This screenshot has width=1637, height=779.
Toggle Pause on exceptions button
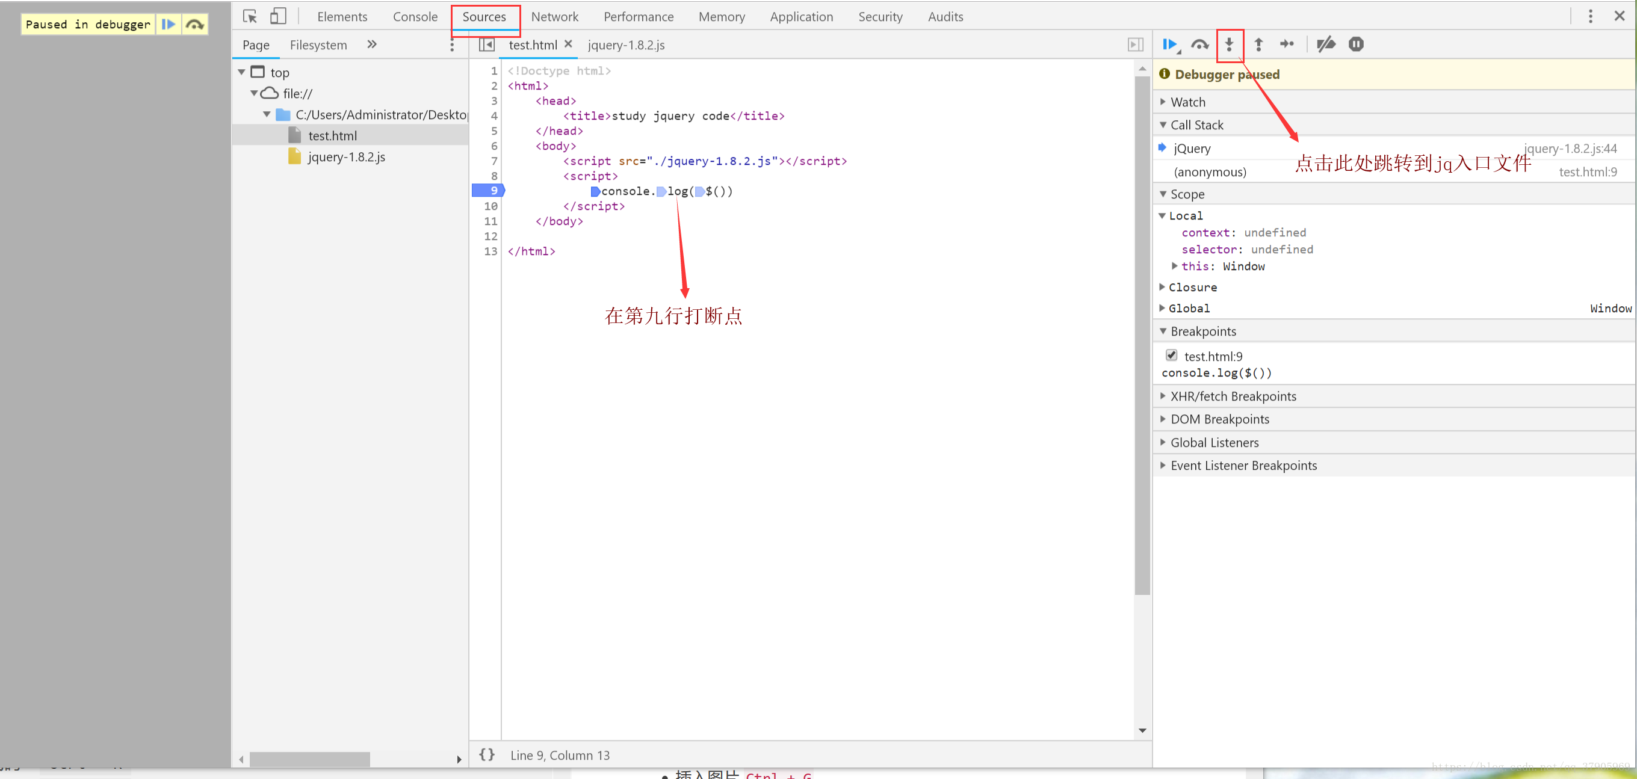pyautogui.click(x=1355, y=45)
